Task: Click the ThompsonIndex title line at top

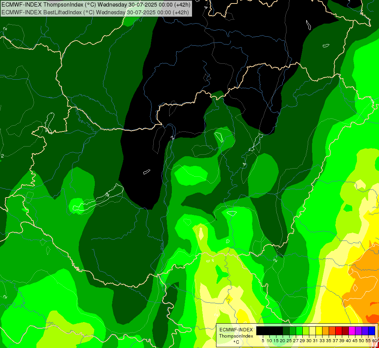Action: click(x=96, y=4)
